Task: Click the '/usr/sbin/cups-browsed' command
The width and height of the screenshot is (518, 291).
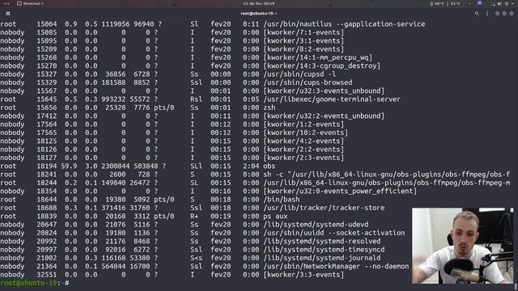Action: [308, 82]
